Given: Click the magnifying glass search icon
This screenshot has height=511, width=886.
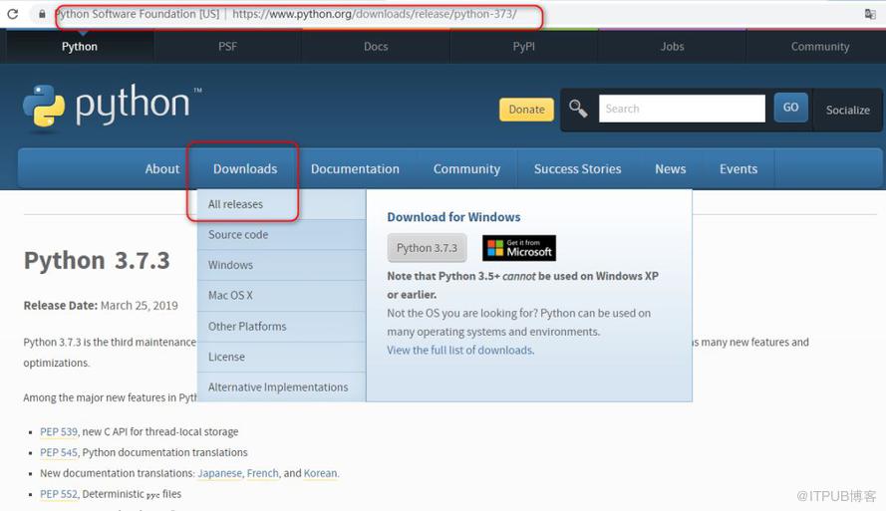Looking at the screenshot, I should (x=578, y=109).
